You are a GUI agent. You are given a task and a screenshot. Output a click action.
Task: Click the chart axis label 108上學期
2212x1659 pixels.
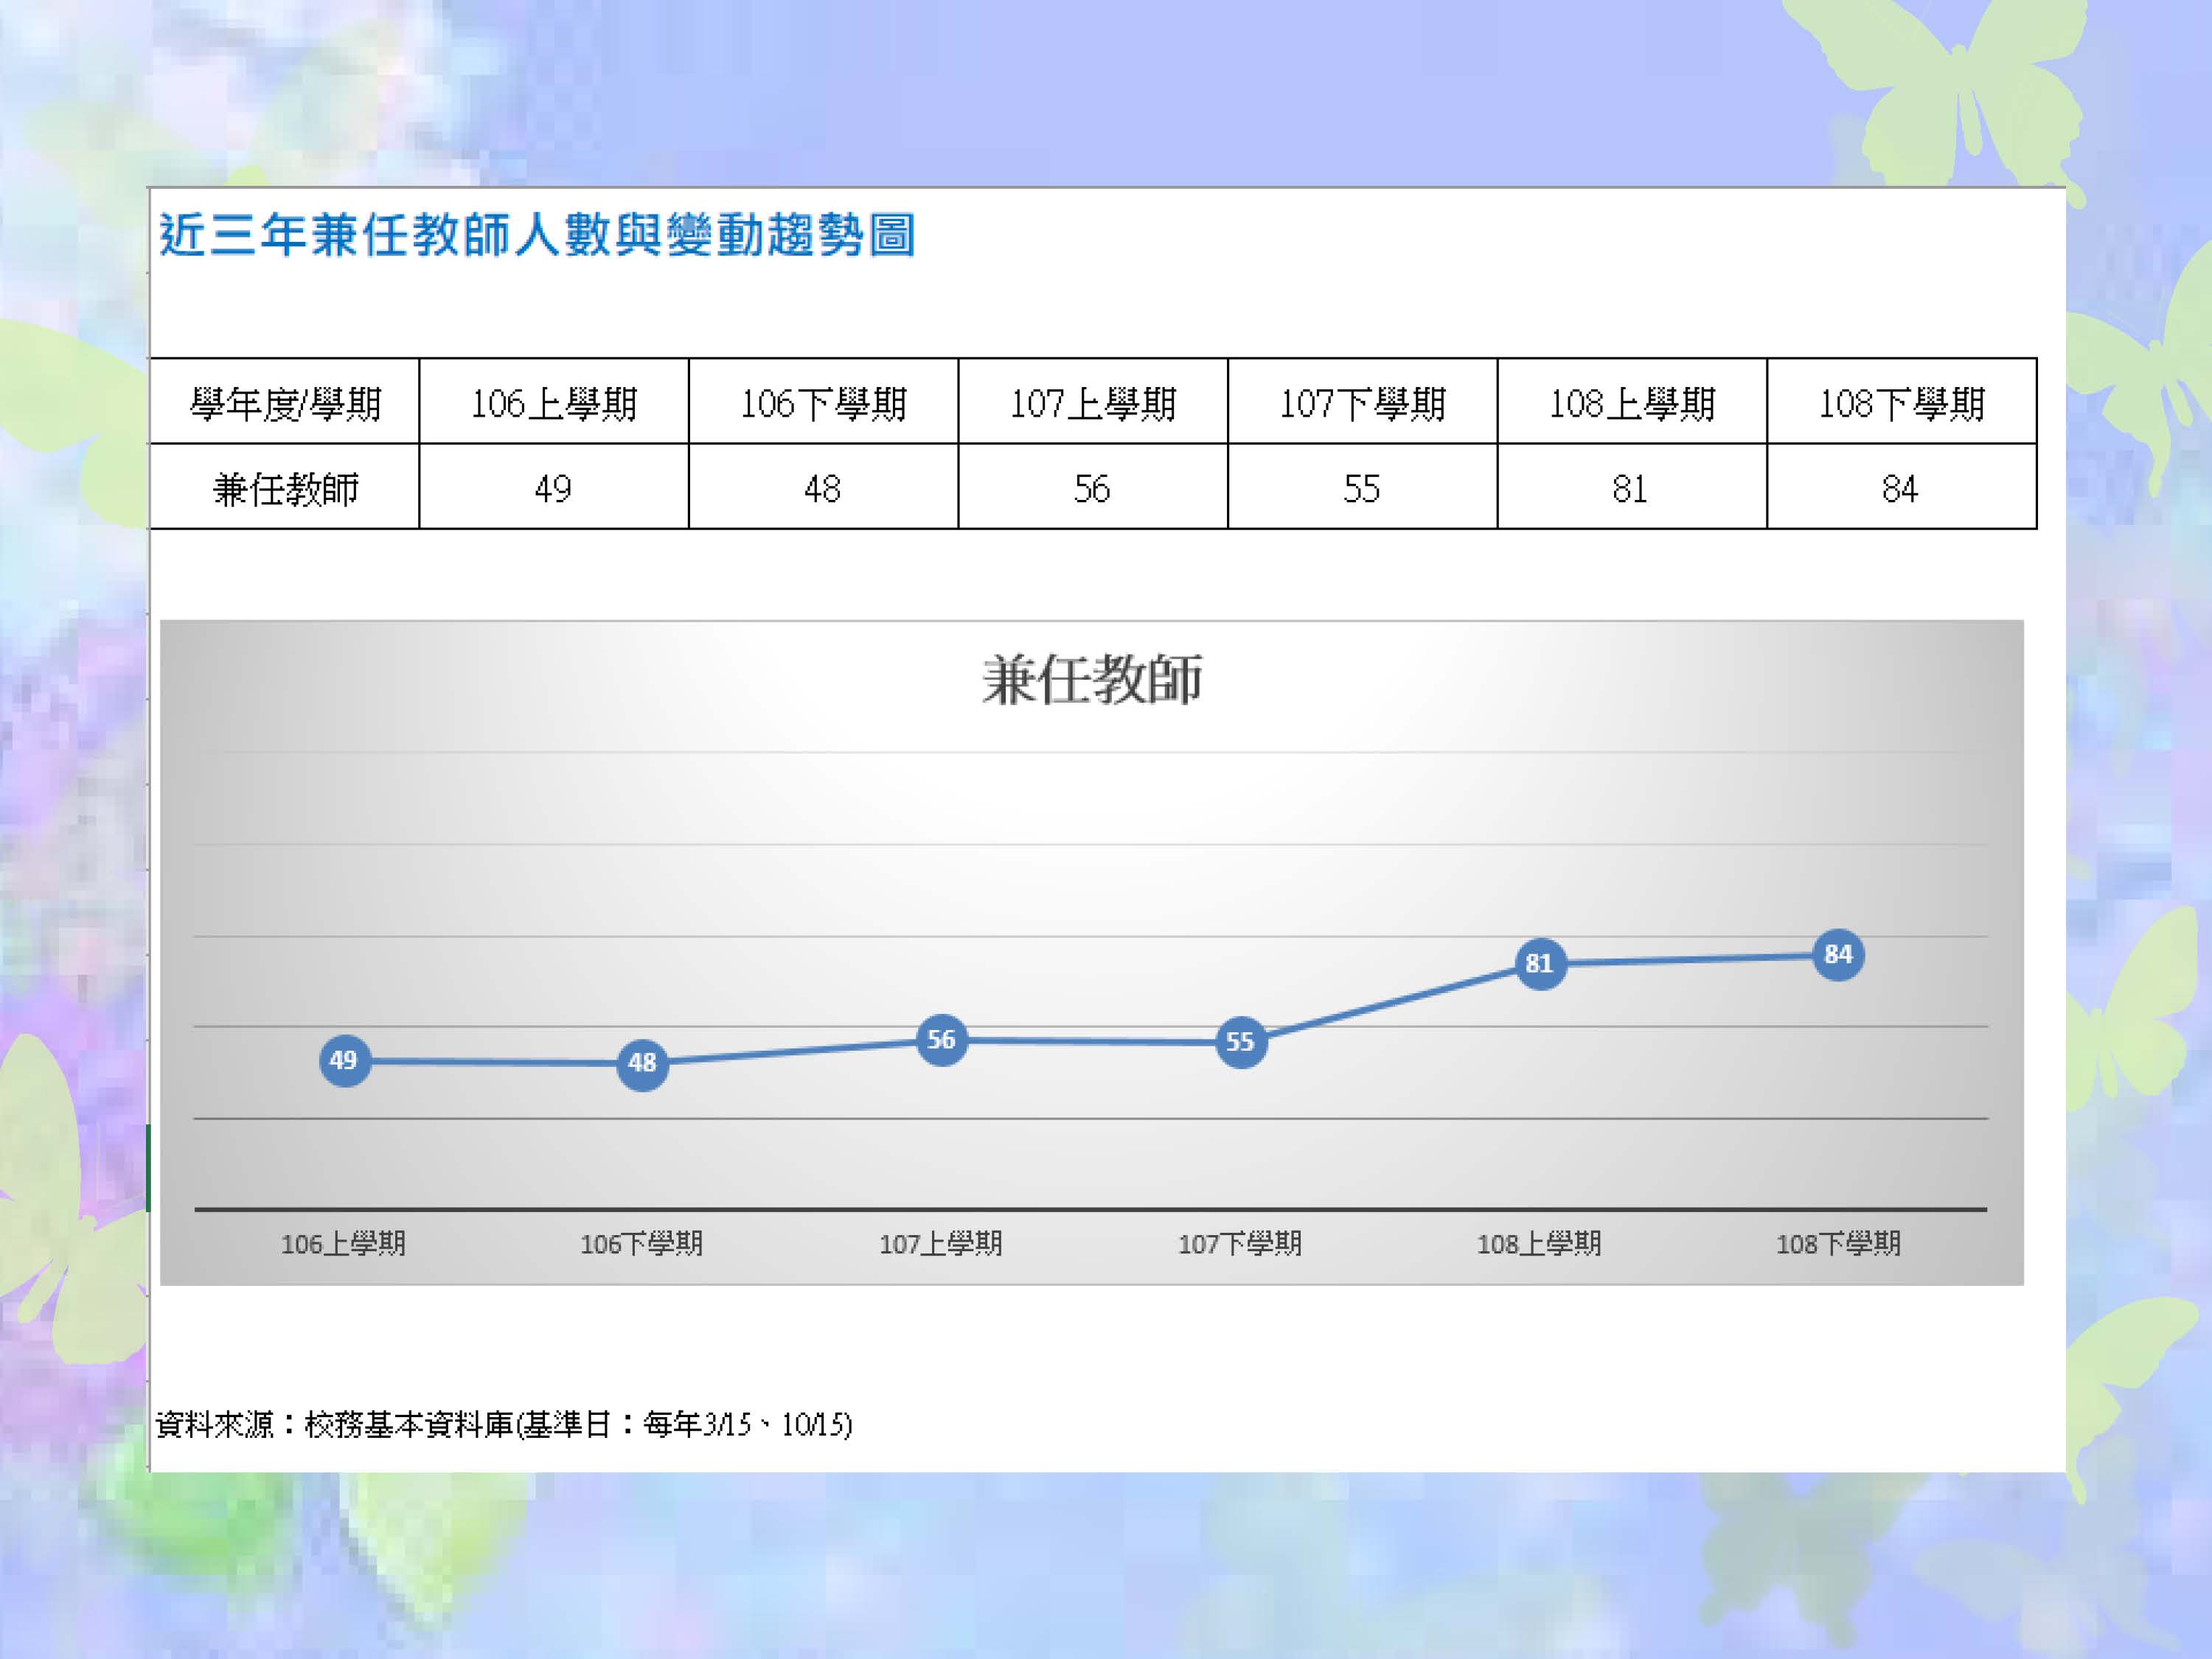click(1539, 1243)
